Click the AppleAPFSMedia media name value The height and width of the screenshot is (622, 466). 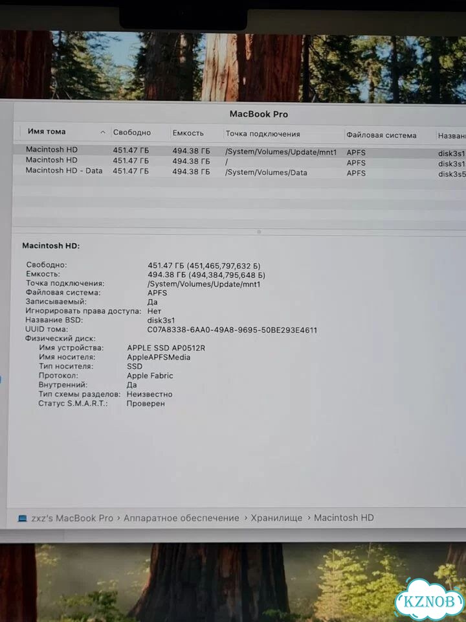click(x=159, y=357)
